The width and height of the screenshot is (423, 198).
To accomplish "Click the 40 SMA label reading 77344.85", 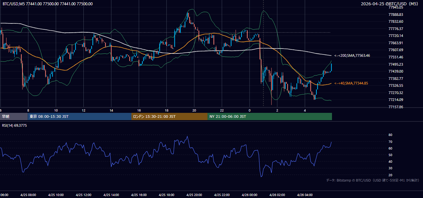I will (x=351, y=83).
